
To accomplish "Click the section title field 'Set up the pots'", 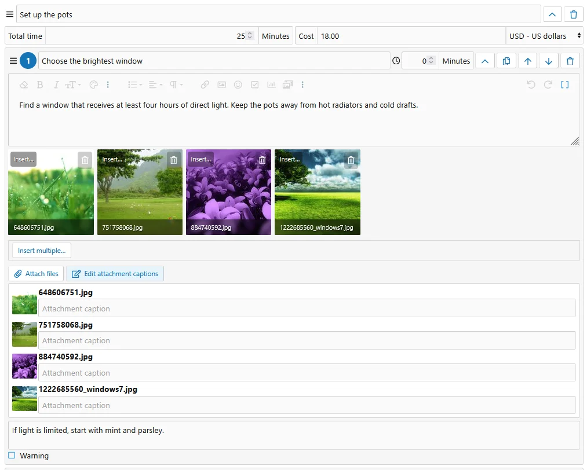I will point(279,14).
